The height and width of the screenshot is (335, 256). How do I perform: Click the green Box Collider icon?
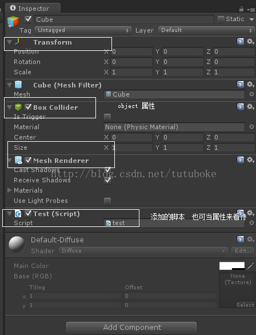[18, 107]
